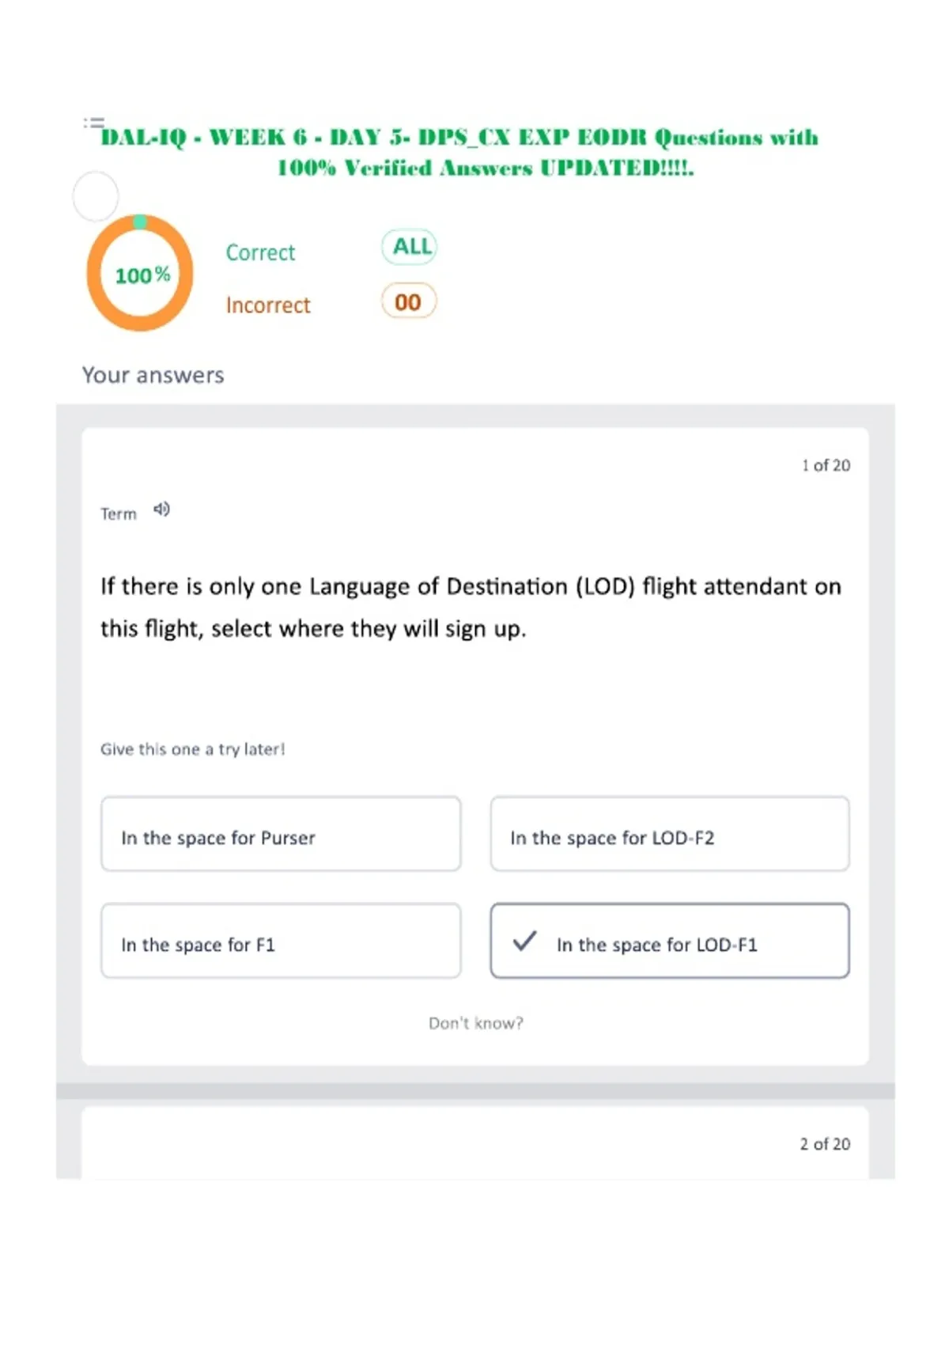Click the orange 100% progress ring
Screen dimensions: 949x1345
coord(140,273)
